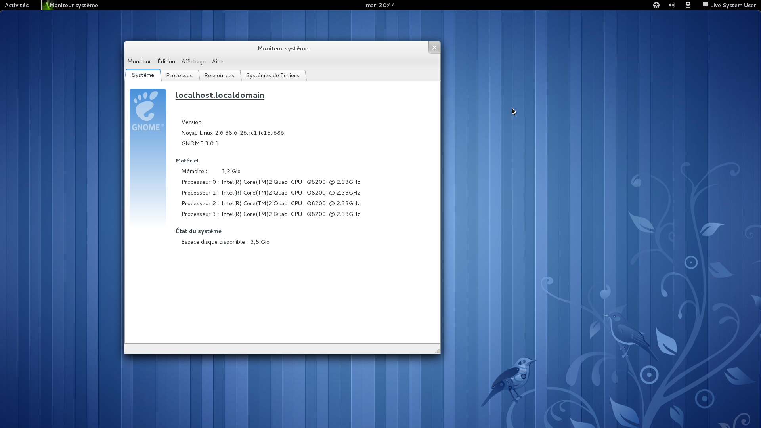Screen dimensions: 761x428
Task: Click the window resize grip corner
Action: tap(437, 351)
